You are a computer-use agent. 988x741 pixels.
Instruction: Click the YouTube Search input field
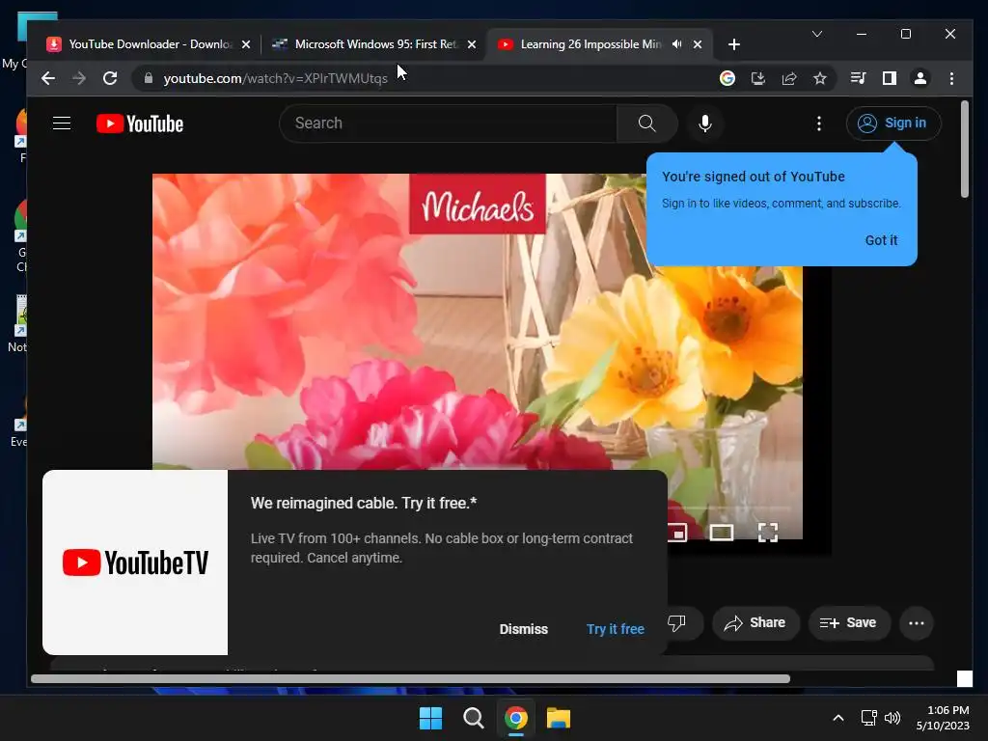(x=448, y=123)
